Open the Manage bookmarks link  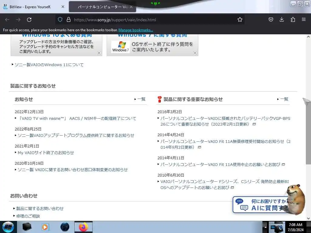(x=136, y=30)
